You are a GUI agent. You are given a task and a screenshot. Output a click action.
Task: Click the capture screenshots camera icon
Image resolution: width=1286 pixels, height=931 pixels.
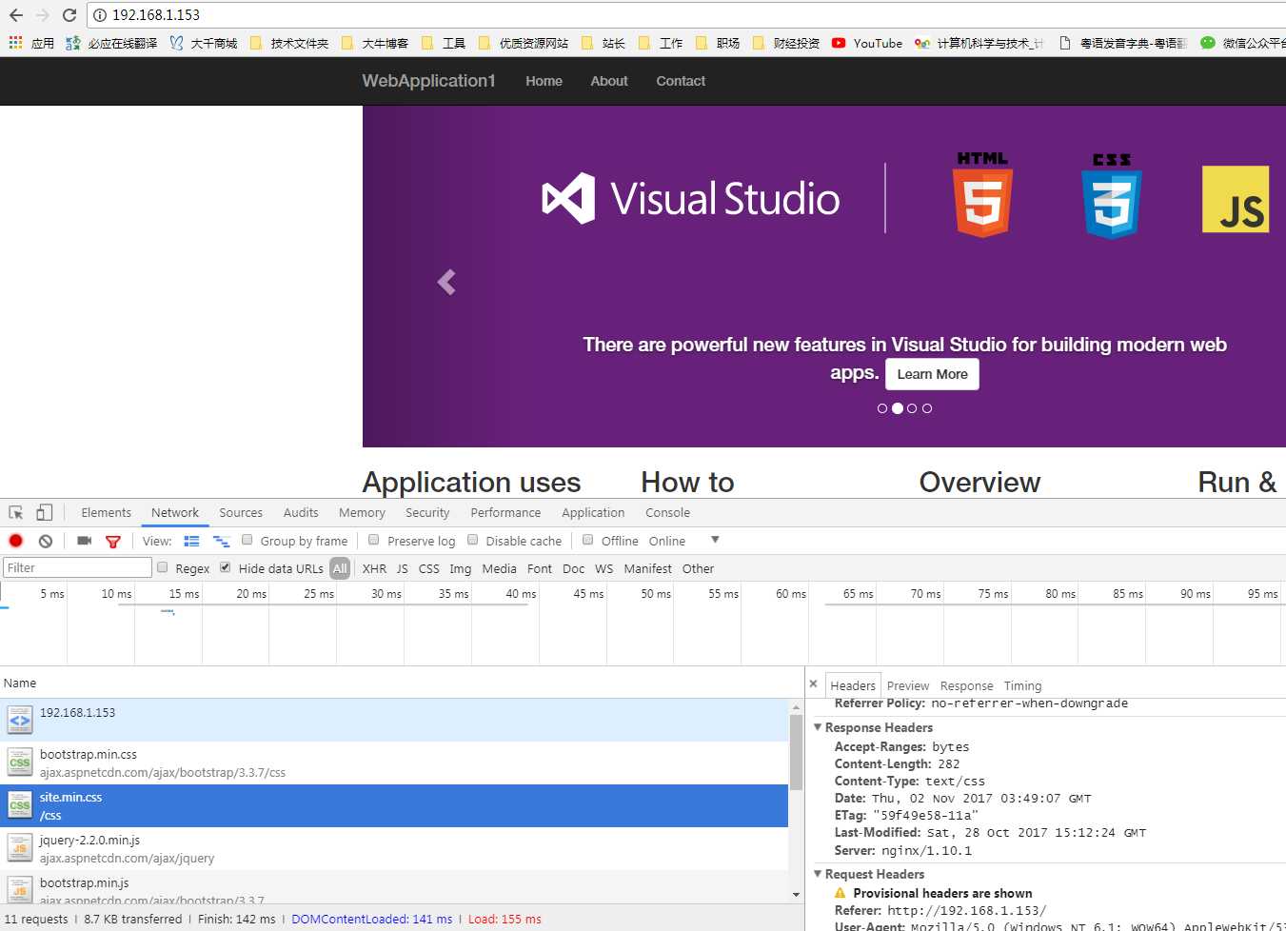(85, 541)
